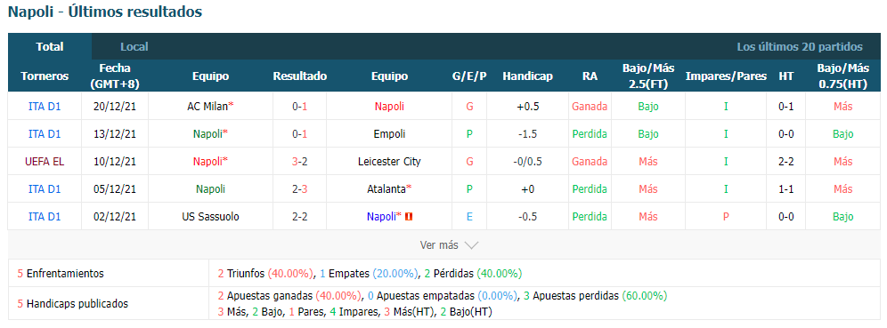Click the Fecha (GMT+8) column header
Viewport: 887px width, 328px height.
[115, 76]
